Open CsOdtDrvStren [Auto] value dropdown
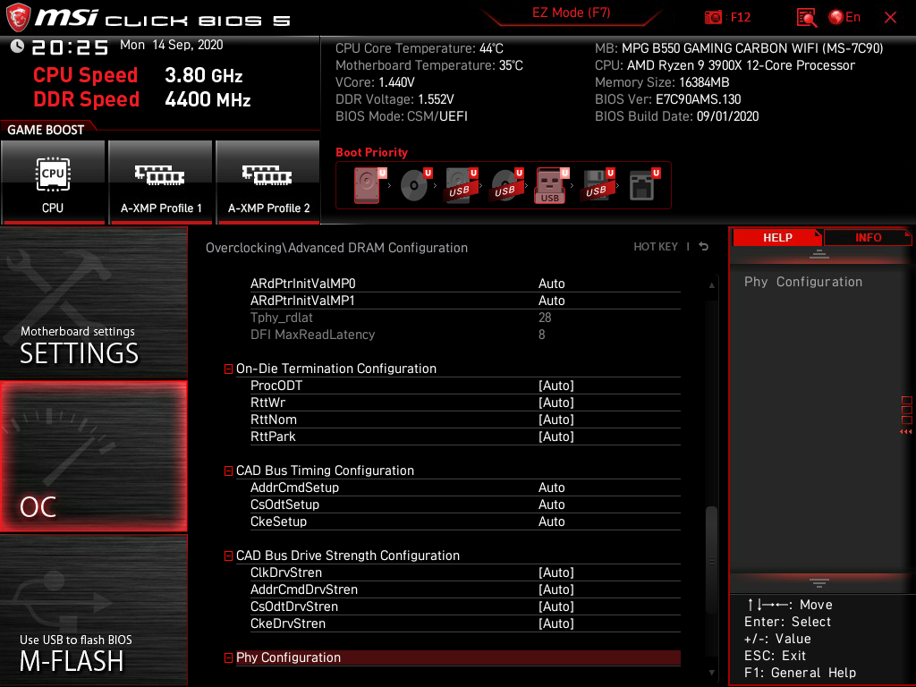The width and height of the screenshot is (916, 687). point(556,606)
